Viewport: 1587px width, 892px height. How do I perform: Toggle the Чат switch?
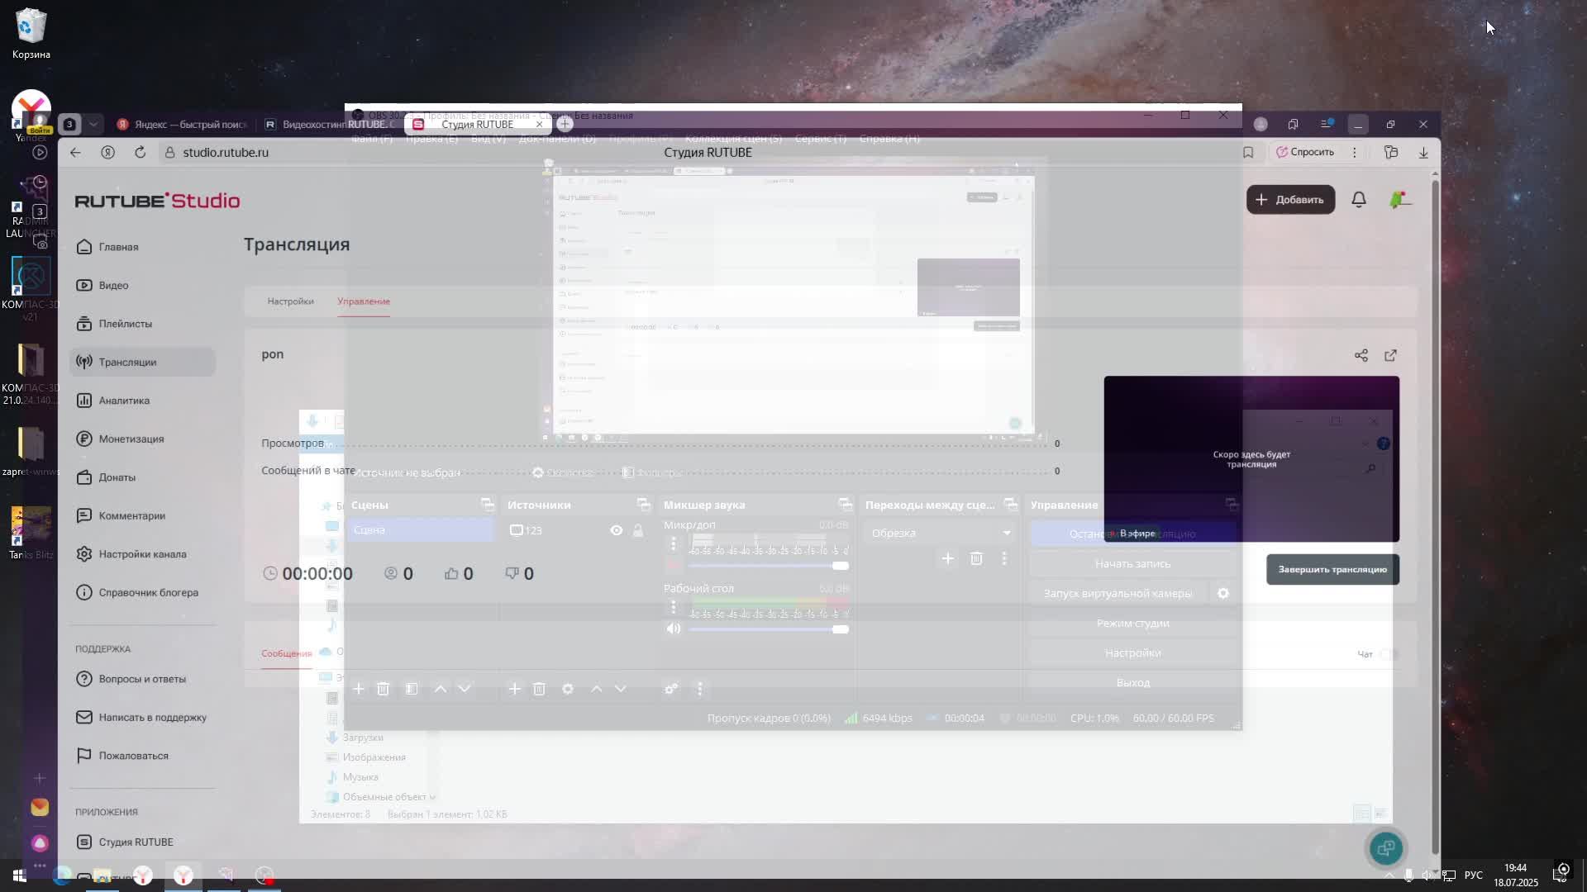point(1389,654)
